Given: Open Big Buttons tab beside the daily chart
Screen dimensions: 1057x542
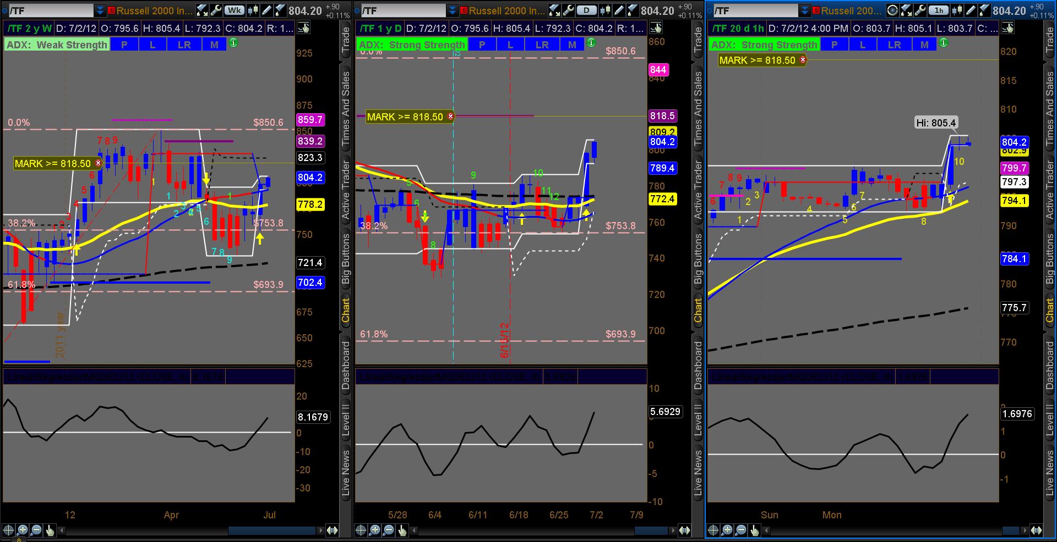Looking at the screenshot, I should tap(698, 259).
